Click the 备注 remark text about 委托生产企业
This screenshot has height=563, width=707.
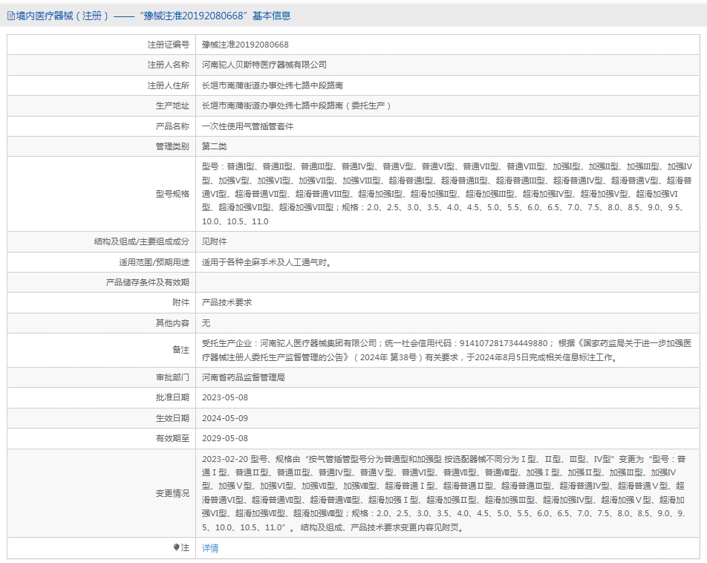tap(446, 350)
